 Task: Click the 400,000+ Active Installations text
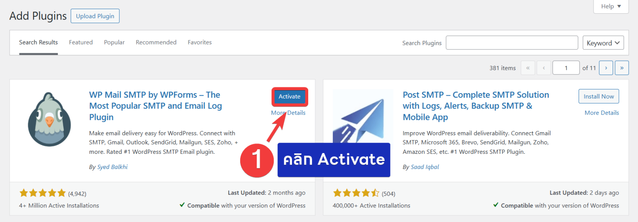[371, 205]
